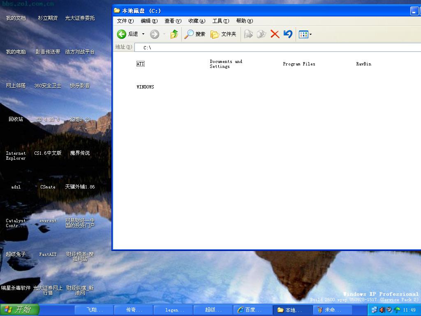Viewport: 421px width, 316px height.
Task: Select adsl desktop shortcut
Action: tap(16, 187)
